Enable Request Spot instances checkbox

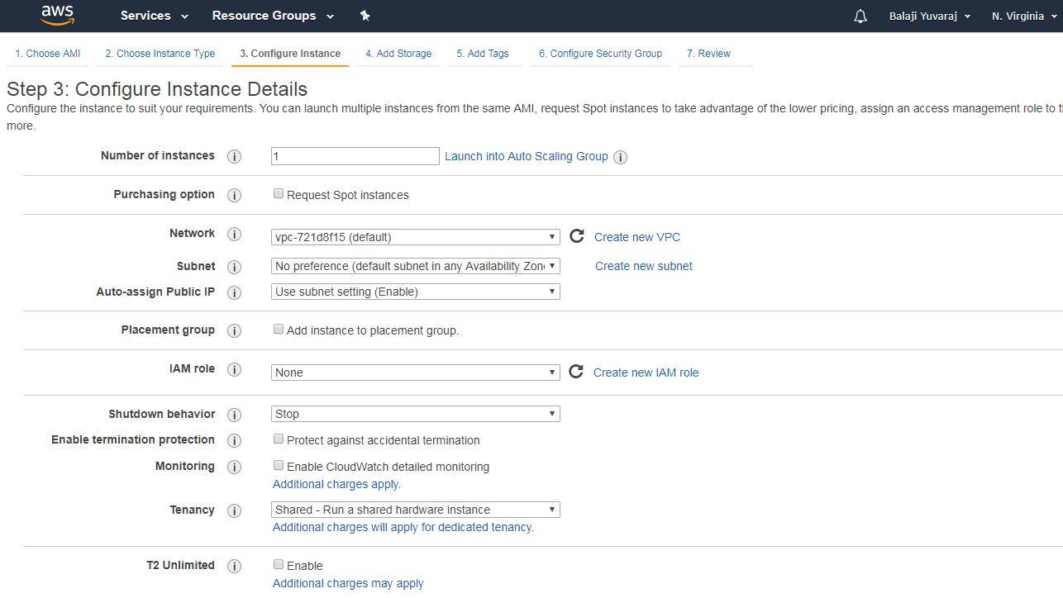click(279, 194)
